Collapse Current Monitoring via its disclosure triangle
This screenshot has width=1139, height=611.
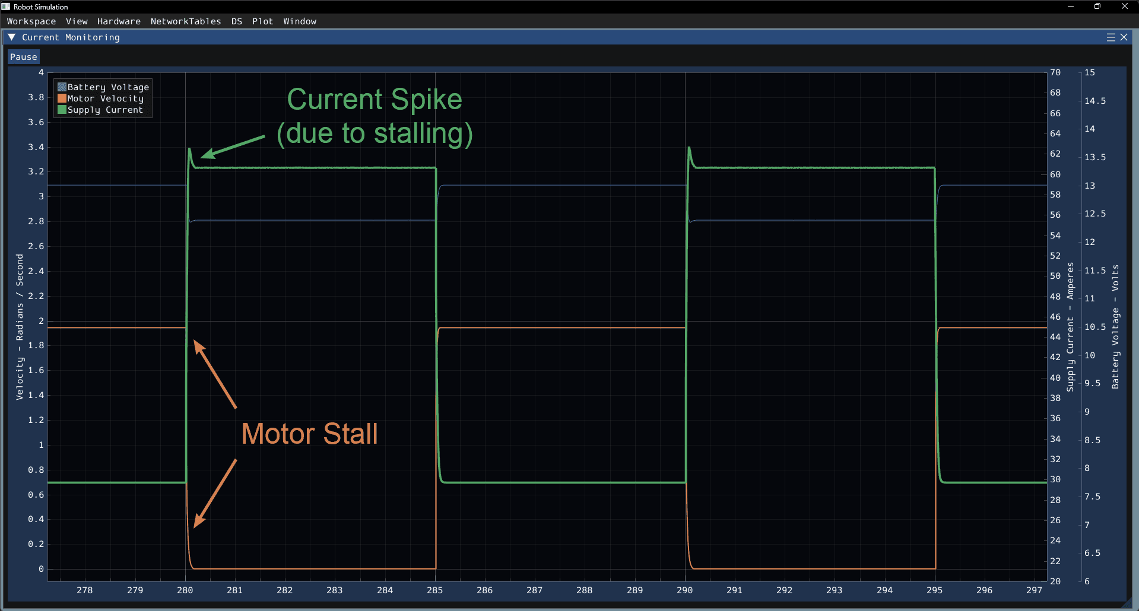pos(11,37)
